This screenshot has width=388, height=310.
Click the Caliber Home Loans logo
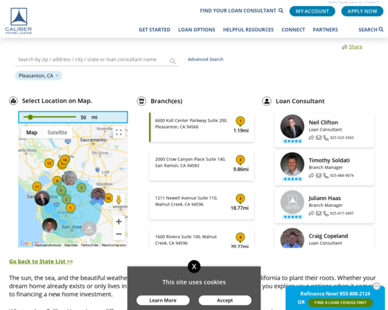pos(18,21)
